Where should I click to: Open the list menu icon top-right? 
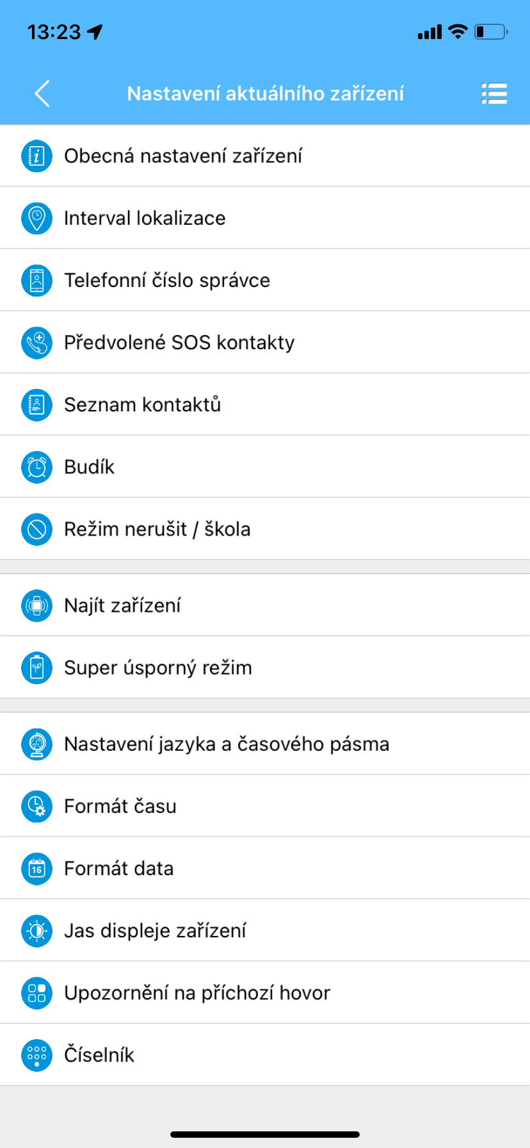(x=494, y=94)
